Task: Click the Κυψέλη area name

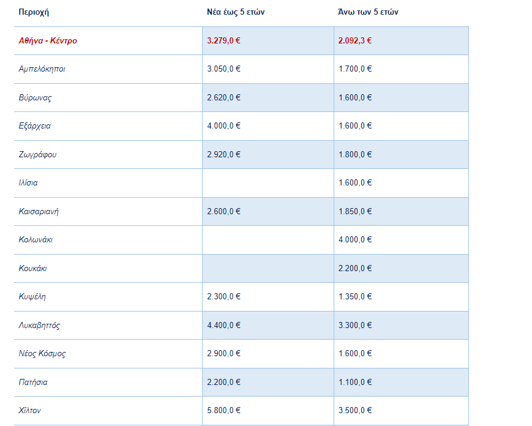Action: tap(32, 297)
